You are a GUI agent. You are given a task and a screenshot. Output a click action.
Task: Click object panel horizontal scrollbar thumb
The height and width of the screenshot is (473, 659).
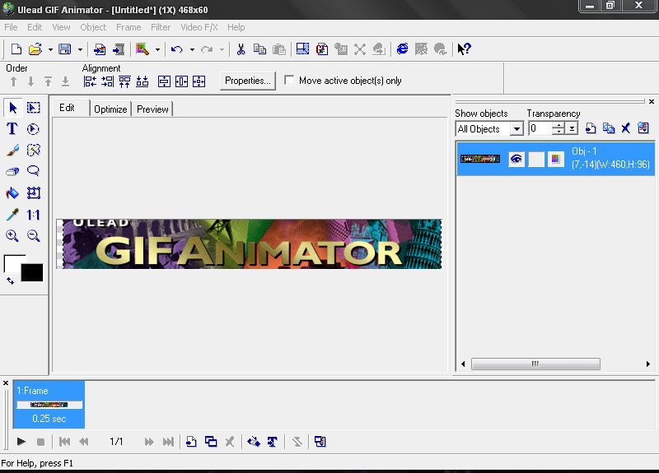[535, 364]
